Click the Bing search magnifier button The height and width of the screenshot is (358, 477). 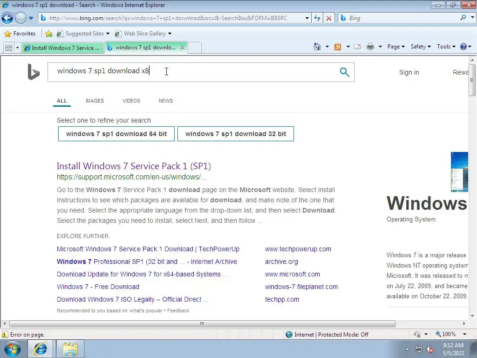click(x=344, y=72)
